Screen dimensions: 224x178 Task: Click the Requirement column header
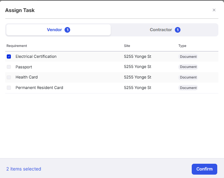point(17,46)
